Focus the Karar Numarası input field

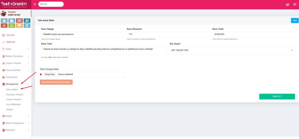pos(168,34)
